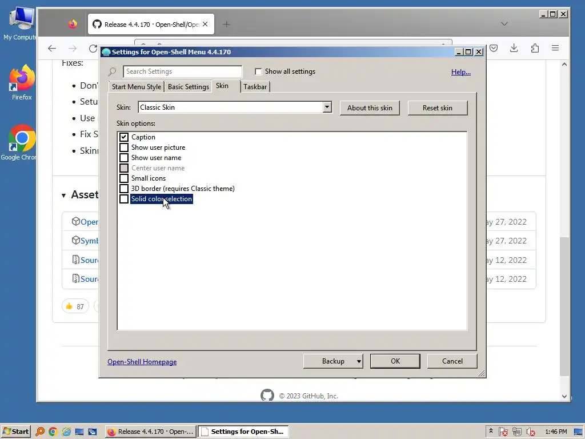The image size is (585, 439).
Task: Enable Show user name option
Action: click(x=124, y=158)
